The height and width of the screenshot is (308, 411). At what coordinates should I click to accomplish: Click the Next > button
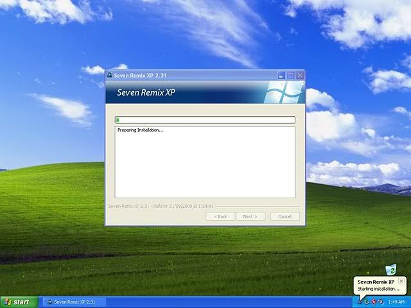(250, 216)
